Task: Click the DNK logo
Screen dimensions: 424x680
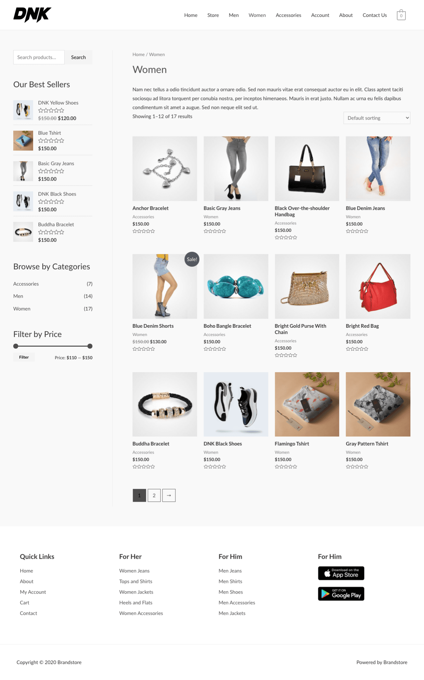Action: 32,15
